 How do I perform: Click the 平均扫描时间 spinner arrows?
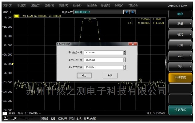click(125, 52)
